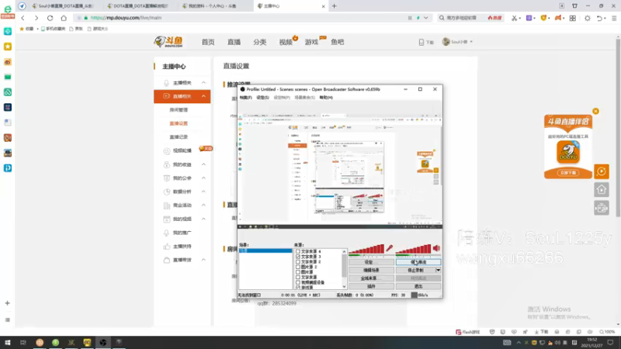Screen dimensions: 621x349
Task: Click the Weibo icon in browser sidebar
Action: 8,62
